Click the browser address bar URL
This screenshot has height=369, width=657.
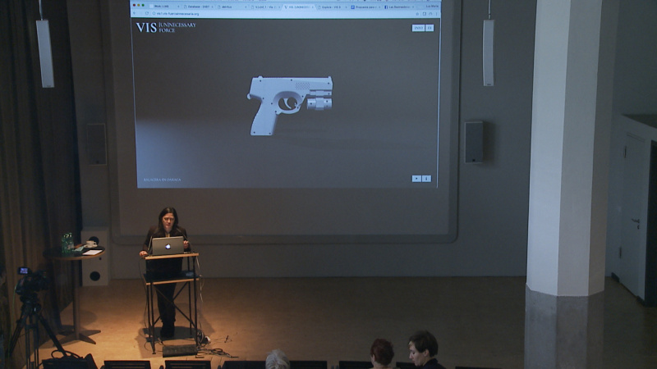coord(178,14)
